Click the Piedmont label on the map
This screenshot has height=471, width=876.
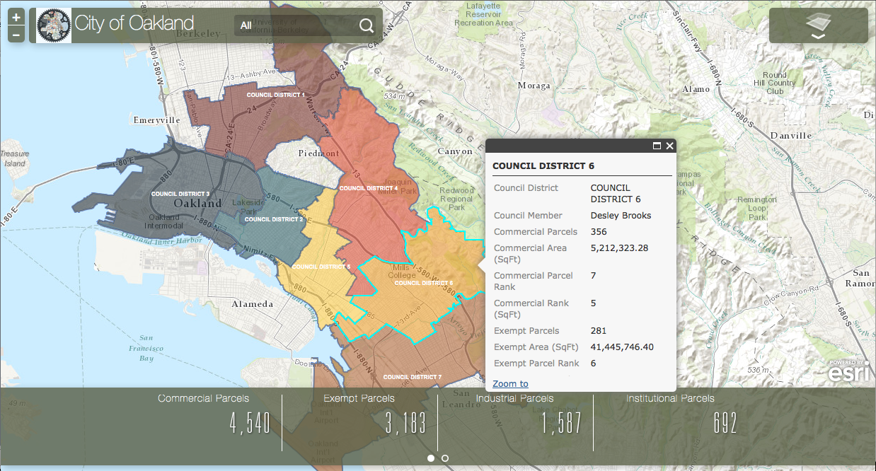coord(317,153)
